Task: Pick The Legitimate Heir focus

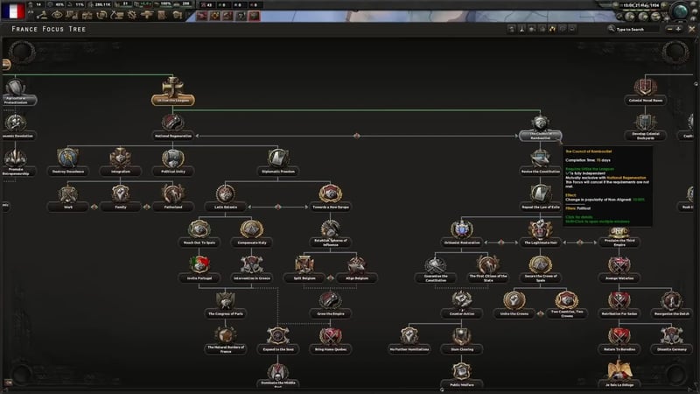Action: click(540, 234)
